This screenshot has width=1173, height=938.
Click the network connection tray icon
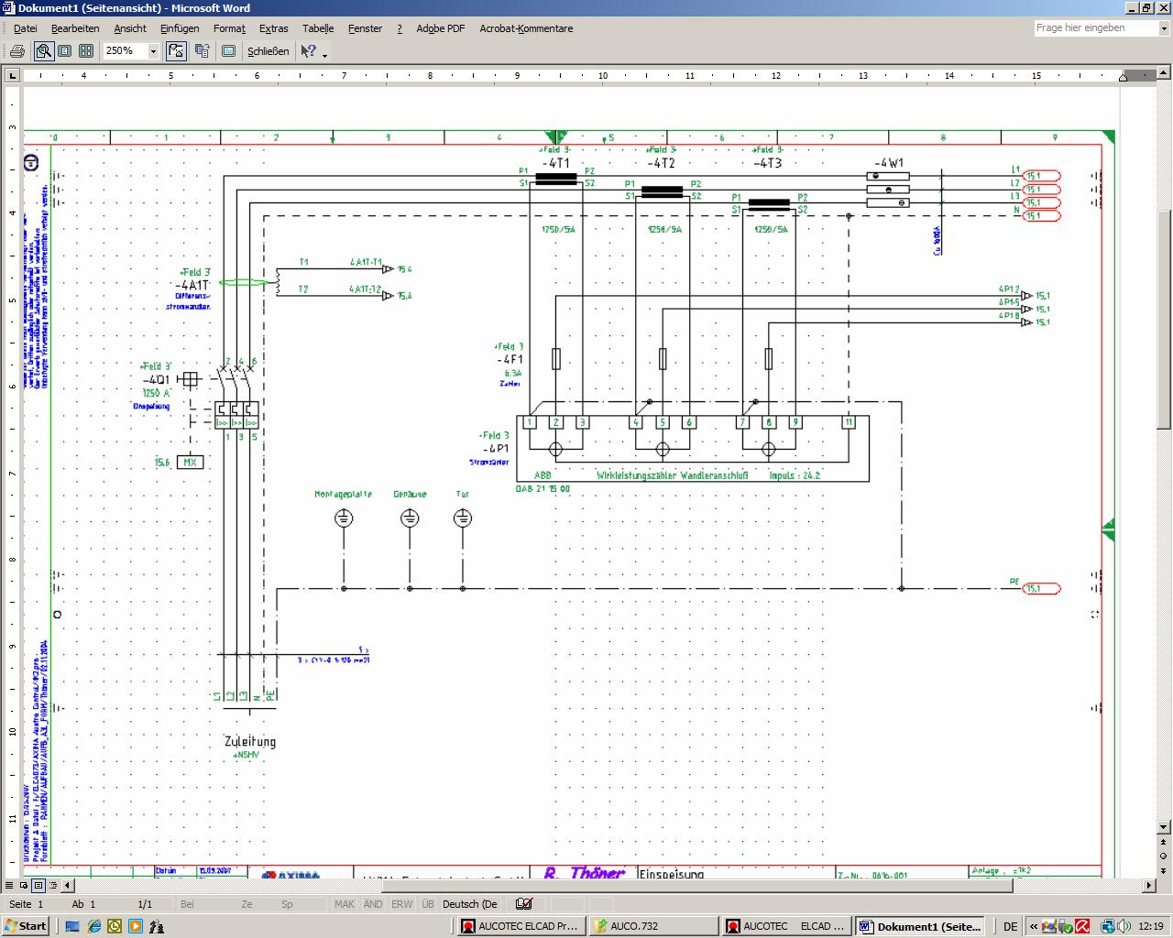pyautogui.click(x=1108, y=926)
